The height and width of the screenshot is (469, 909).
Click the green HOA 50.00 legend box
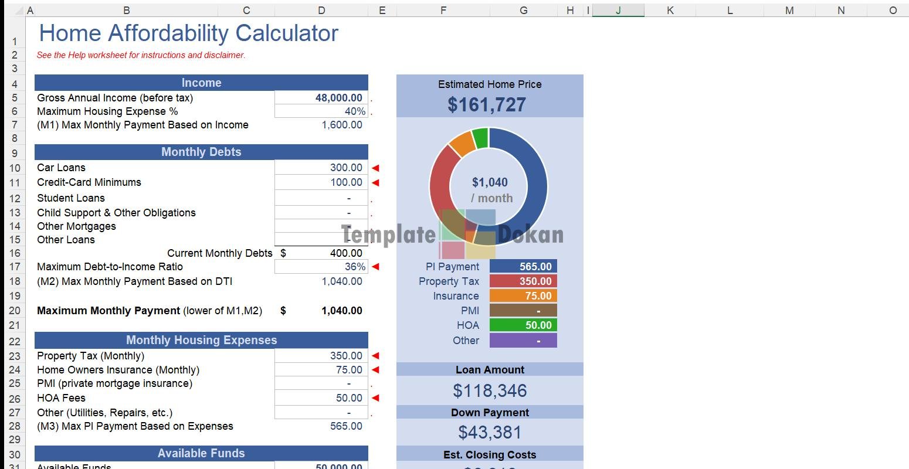click(x=523, y=325)
